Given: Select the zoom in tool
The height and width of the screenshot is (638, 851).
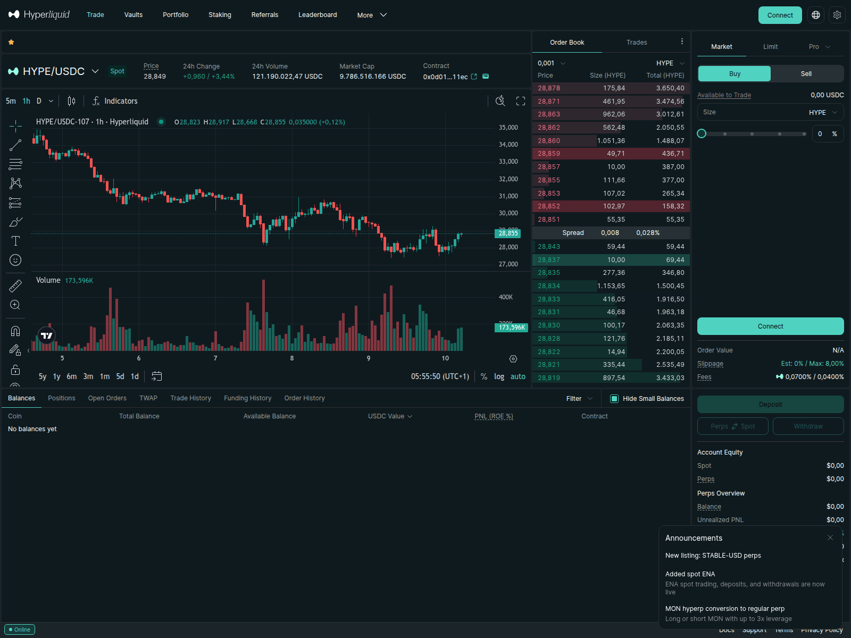Looking at the screenshot, I should click(x=15, y=305).
